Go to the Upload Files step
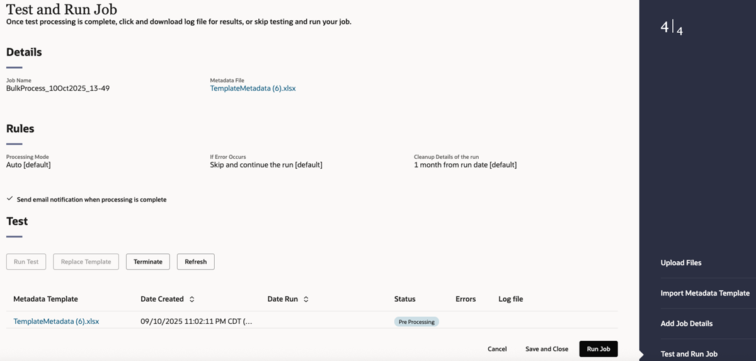This screenshot has width=756, height=361. (x=681, y=263)
